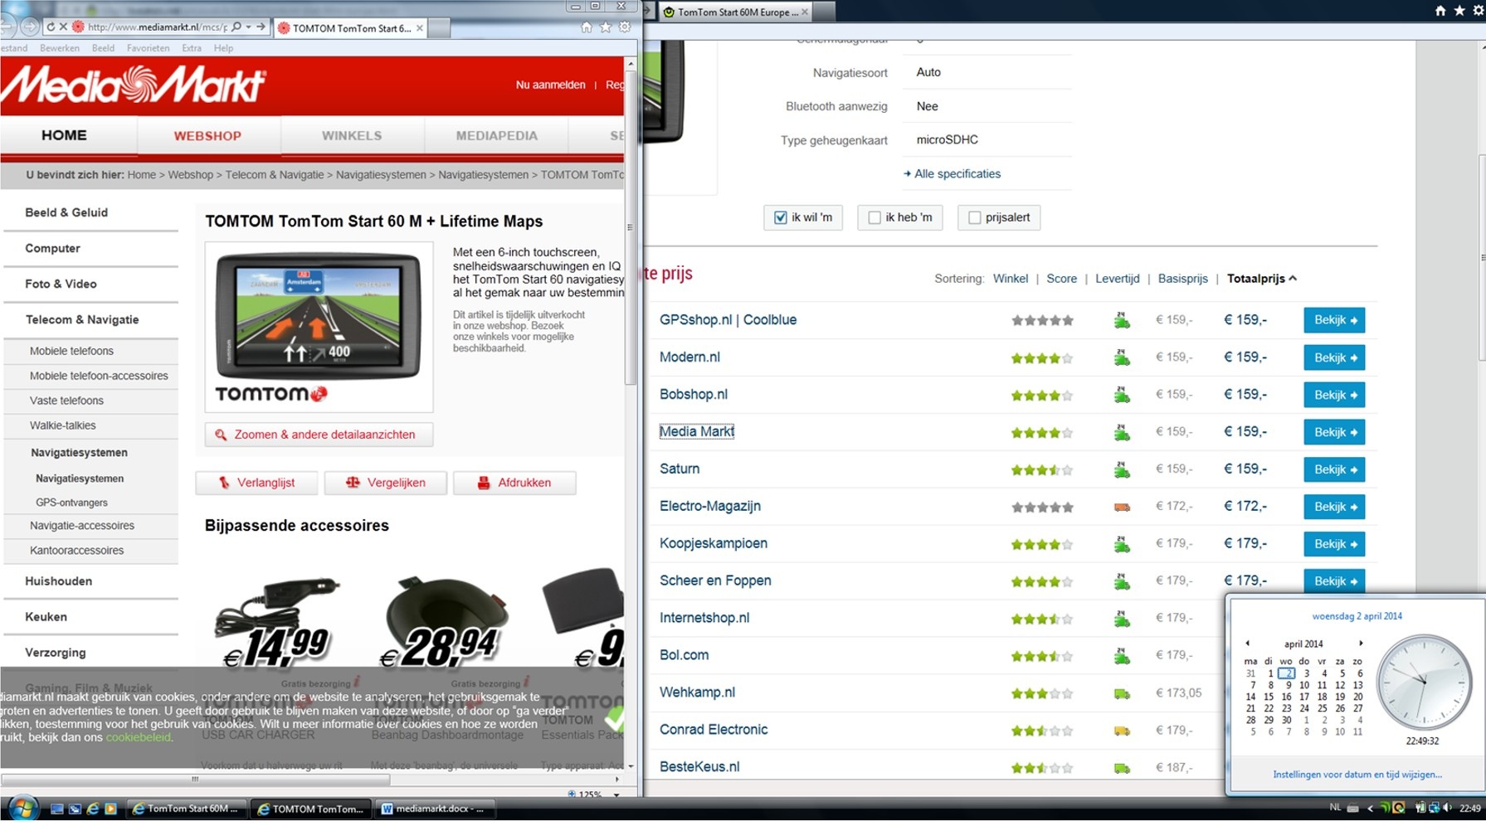The height and width of the screenshot is (826, 1486).
Task: Toggle the Totaalprijs sort direction
Action: point(1261,279)
